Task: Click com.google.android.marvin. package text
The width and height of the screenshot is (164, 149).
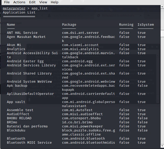Action: click(89, 53)
